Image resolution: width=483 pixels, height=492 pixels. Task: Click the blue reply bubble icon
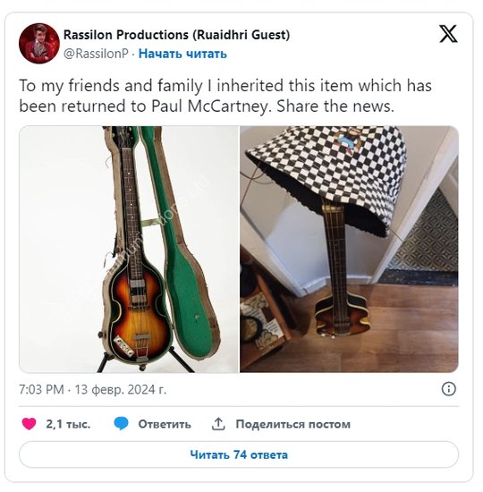point(121,424)
